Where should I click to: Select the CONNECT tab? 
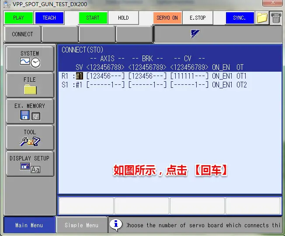click(22, 34)
